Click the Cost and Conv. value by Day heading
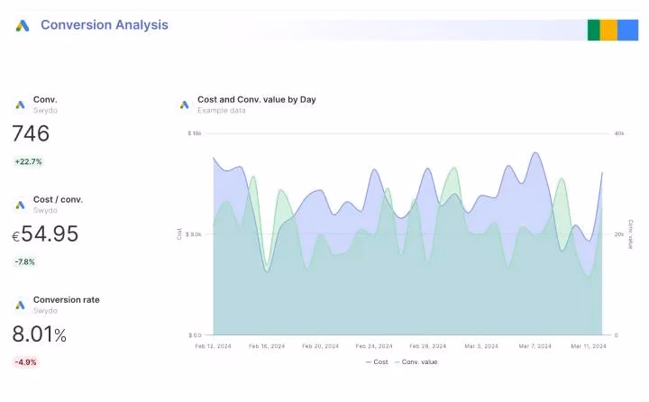 (x=256, y=99)
